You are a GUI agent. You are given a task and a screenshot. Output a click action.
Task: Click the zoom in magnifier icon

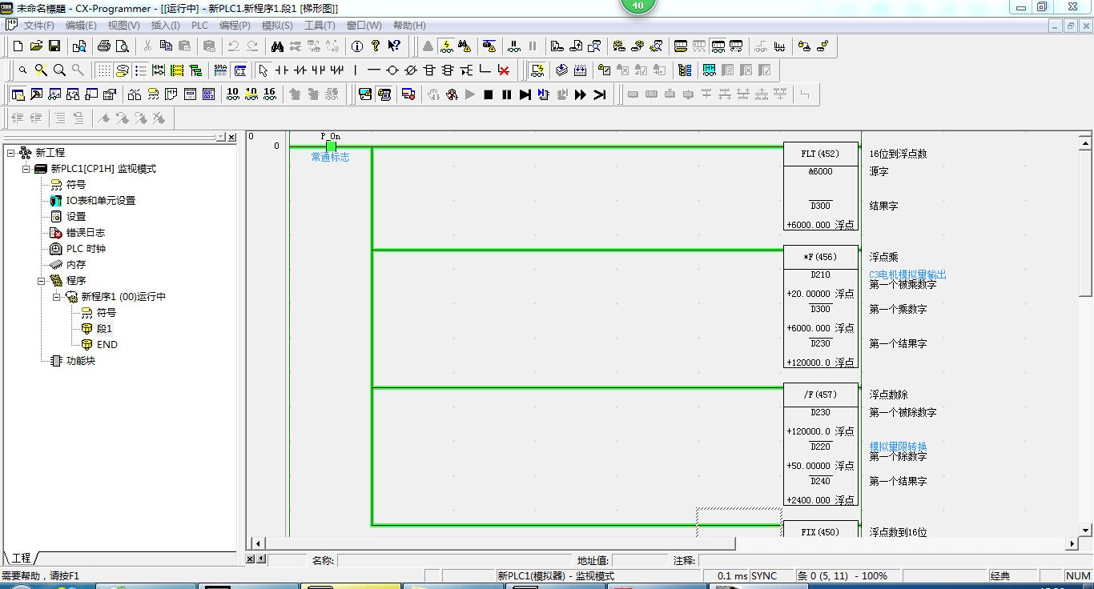[x=59, y=70]
